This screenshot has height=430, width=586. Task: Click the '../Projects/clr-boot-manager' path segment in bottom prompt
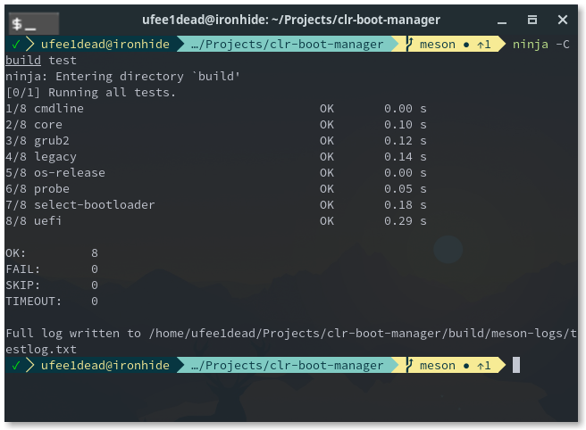288,366
